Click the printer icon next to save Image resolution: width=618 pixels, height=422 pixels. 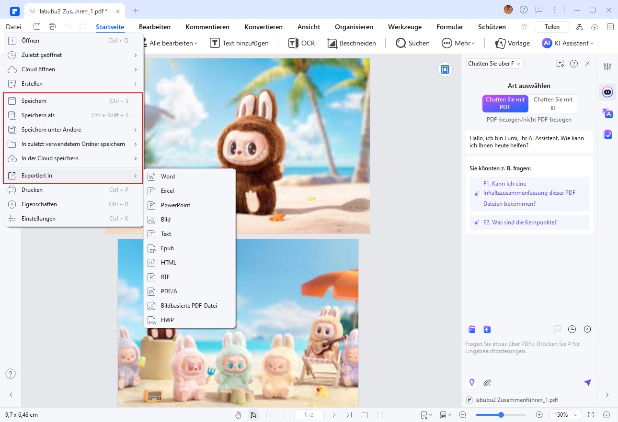52,27
